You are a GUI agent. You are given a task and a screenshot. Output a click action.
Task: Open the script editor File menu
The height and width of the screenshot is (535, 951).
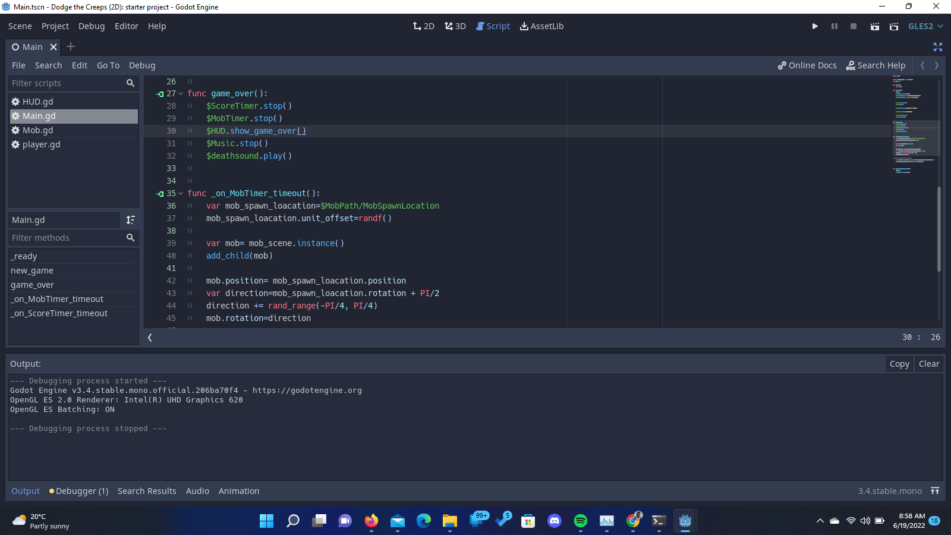(18, 65)
